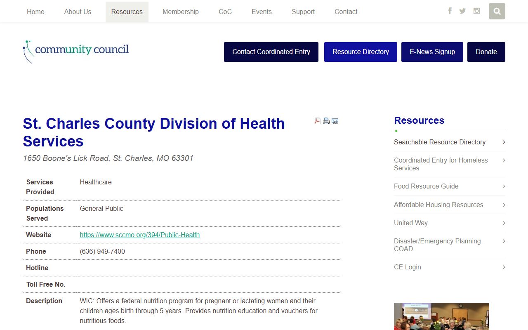Open Coordinated Entry for Homeless Services link
Screen dimensions: 528x330
coord(441,164)
